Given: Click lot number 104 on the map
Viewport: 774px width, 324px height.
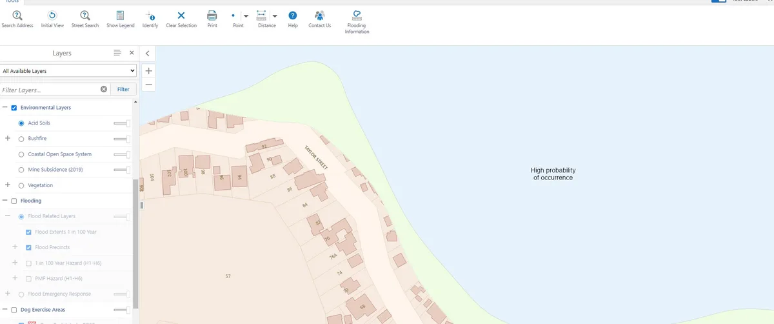Looking at the screenshot, I should point(152,176).
